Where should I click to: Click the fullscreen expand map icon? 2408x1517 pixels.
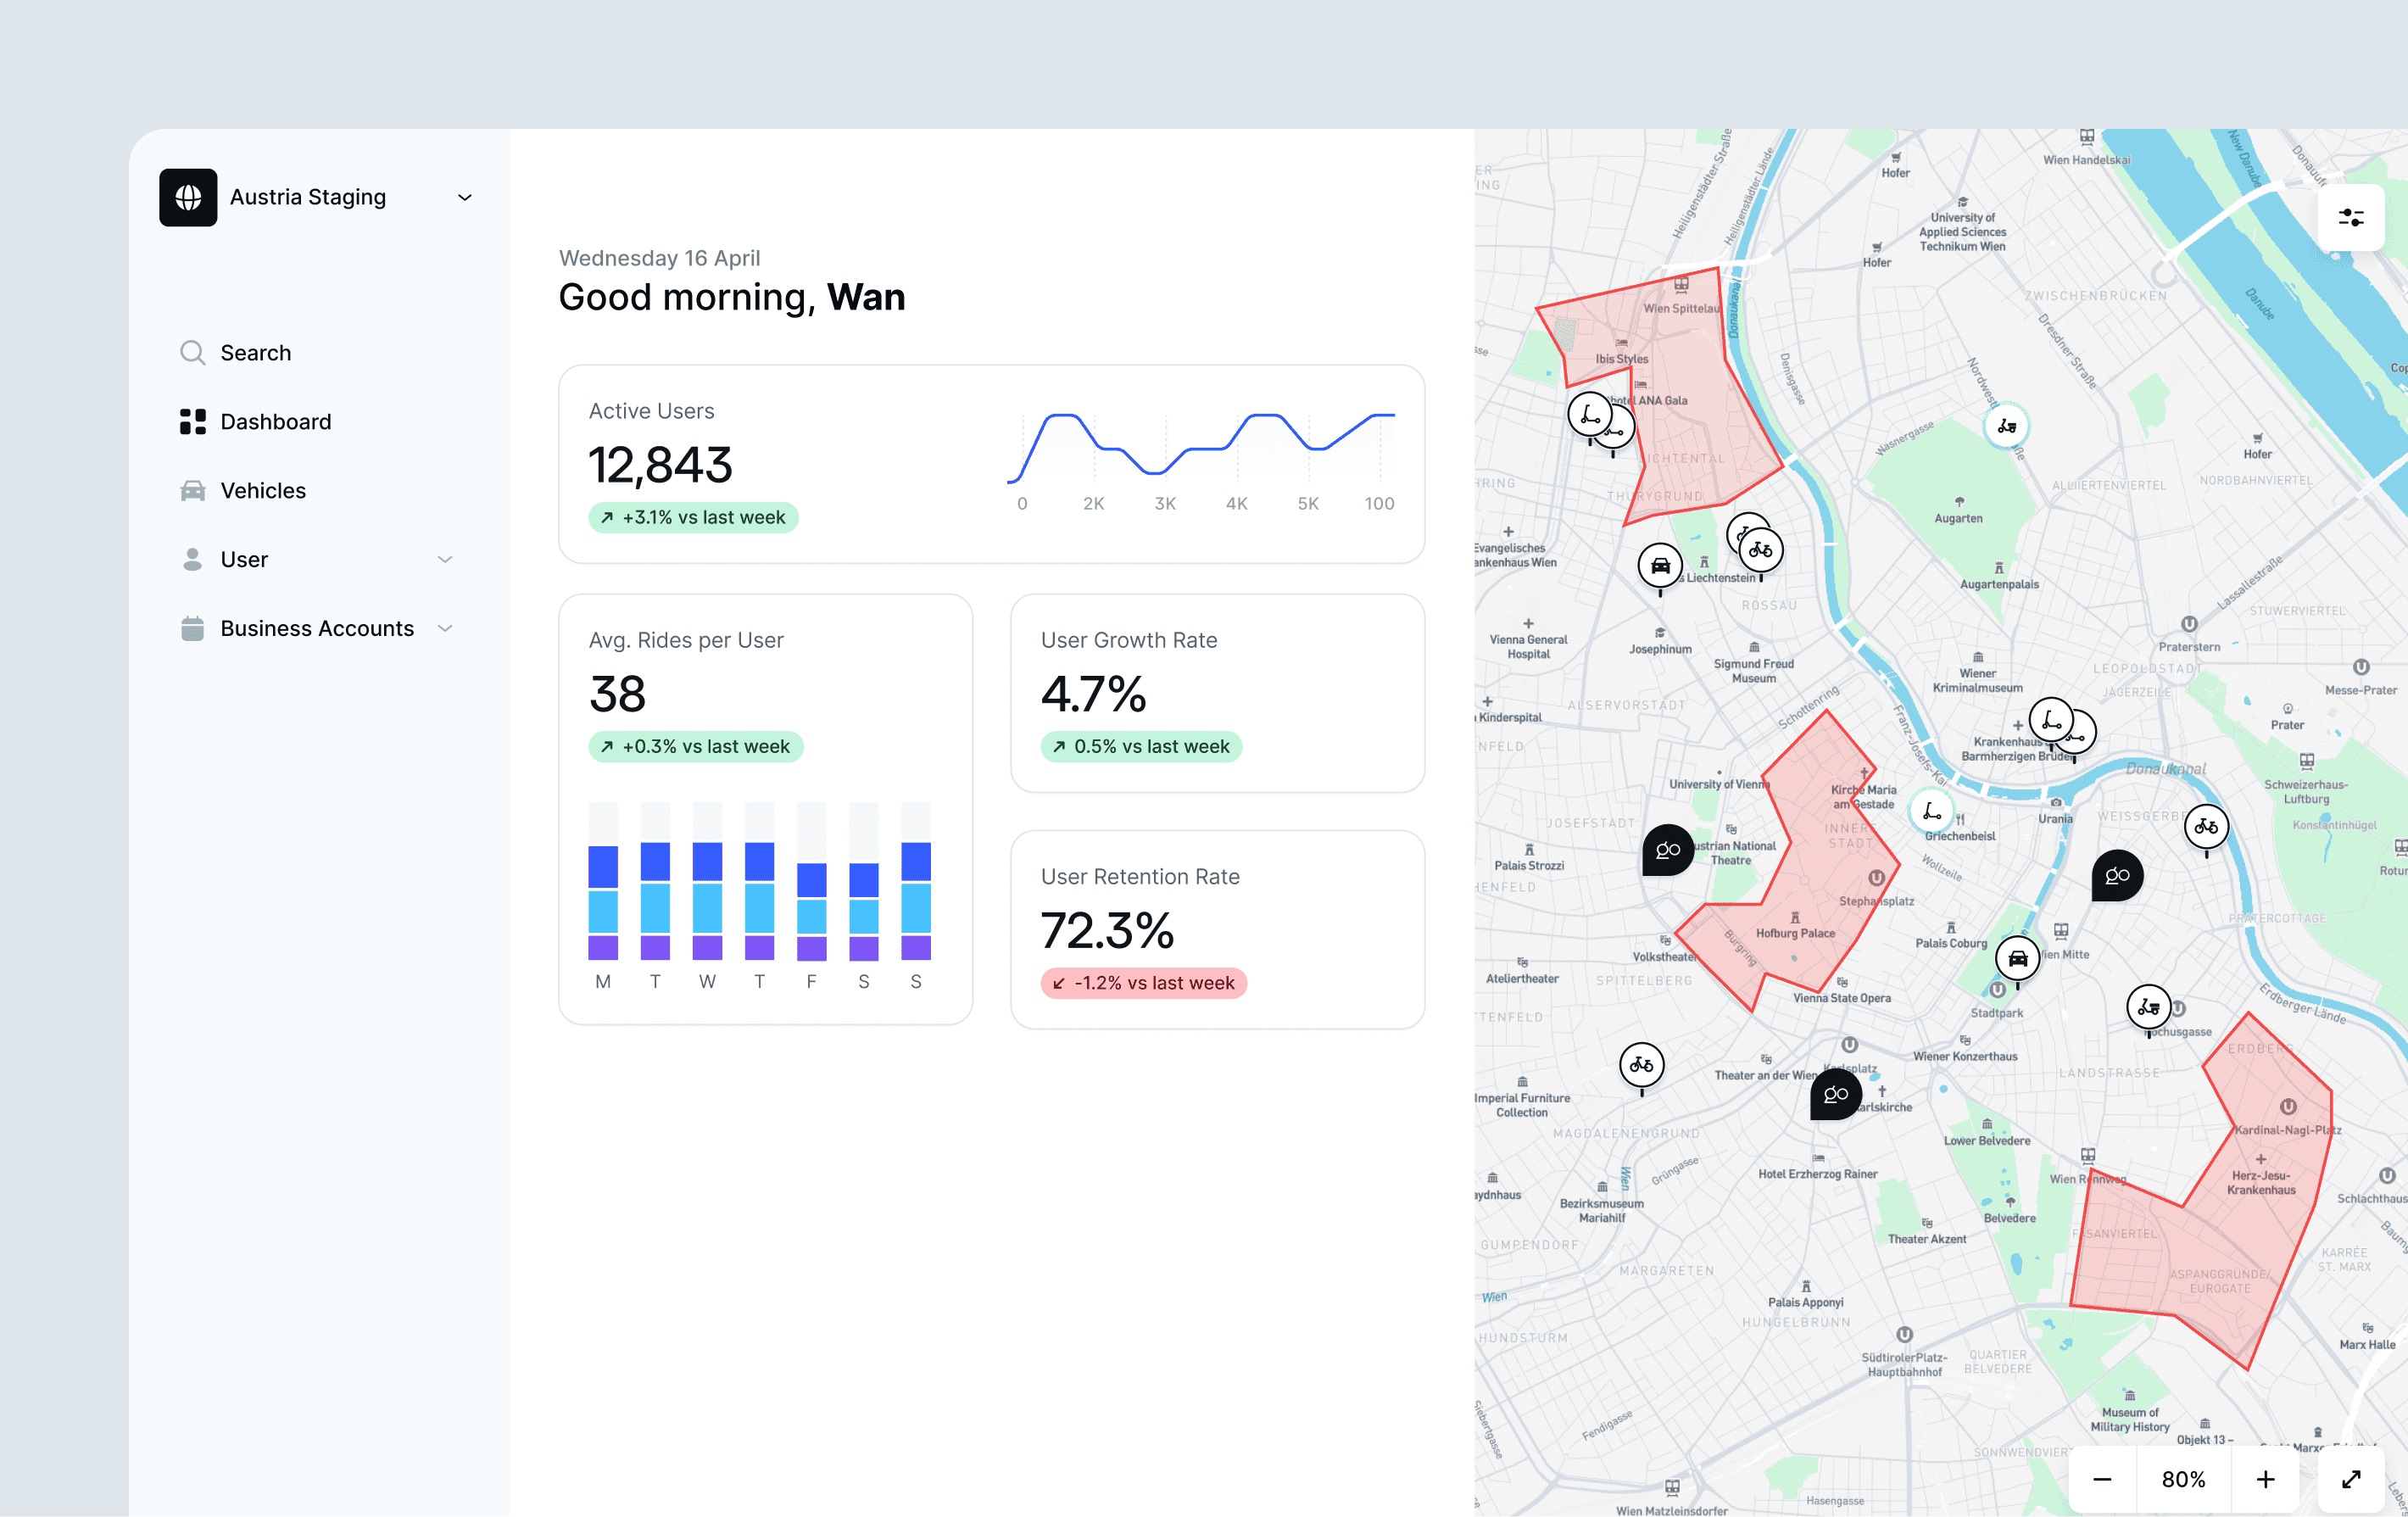[2351, 1479]
